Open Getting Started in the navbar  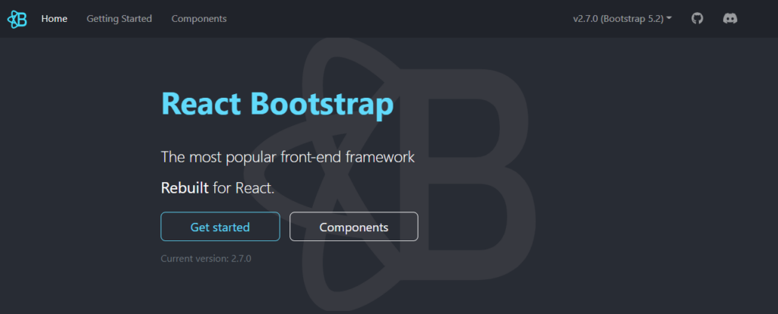(x=119, y=19)
